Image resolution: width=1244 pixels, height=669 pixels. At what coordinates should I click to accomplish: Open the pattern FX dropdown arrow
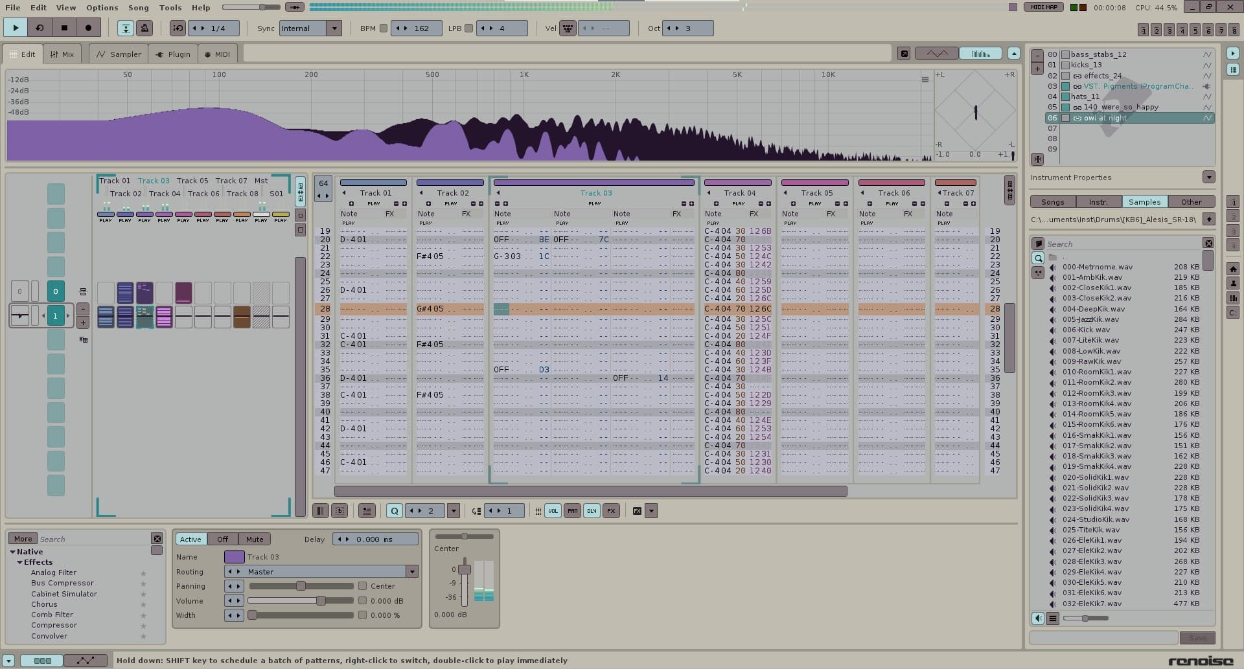pos(651,511)
